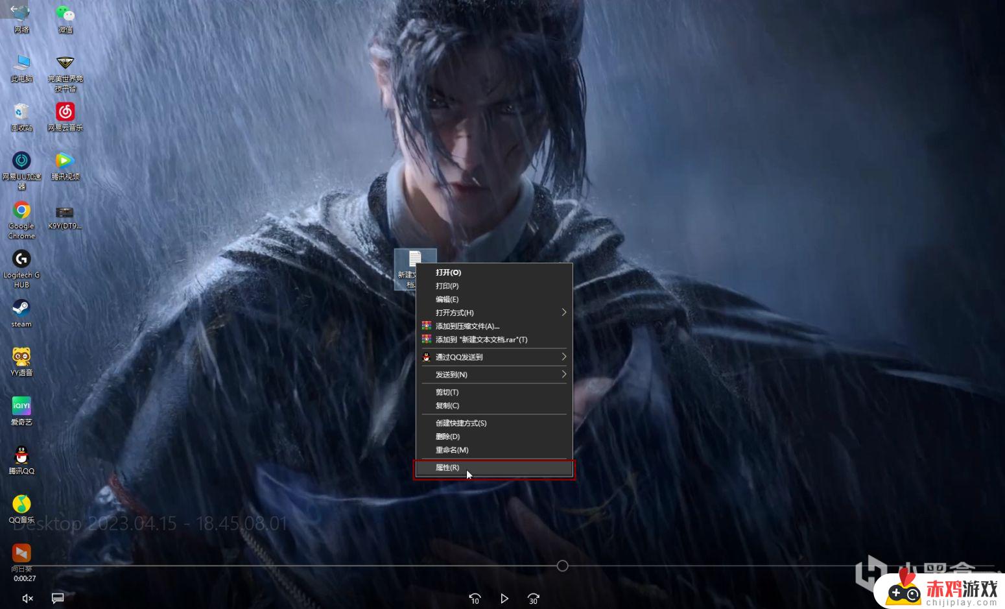1005x609 pixels.
Task: Select the 此电脑 (This PC) desktop icon
Action: pos(21,68)
